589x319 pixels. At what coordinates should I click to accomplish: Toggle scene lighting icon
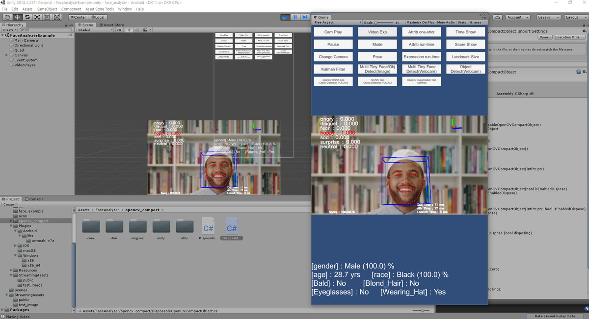click(129, 30)
